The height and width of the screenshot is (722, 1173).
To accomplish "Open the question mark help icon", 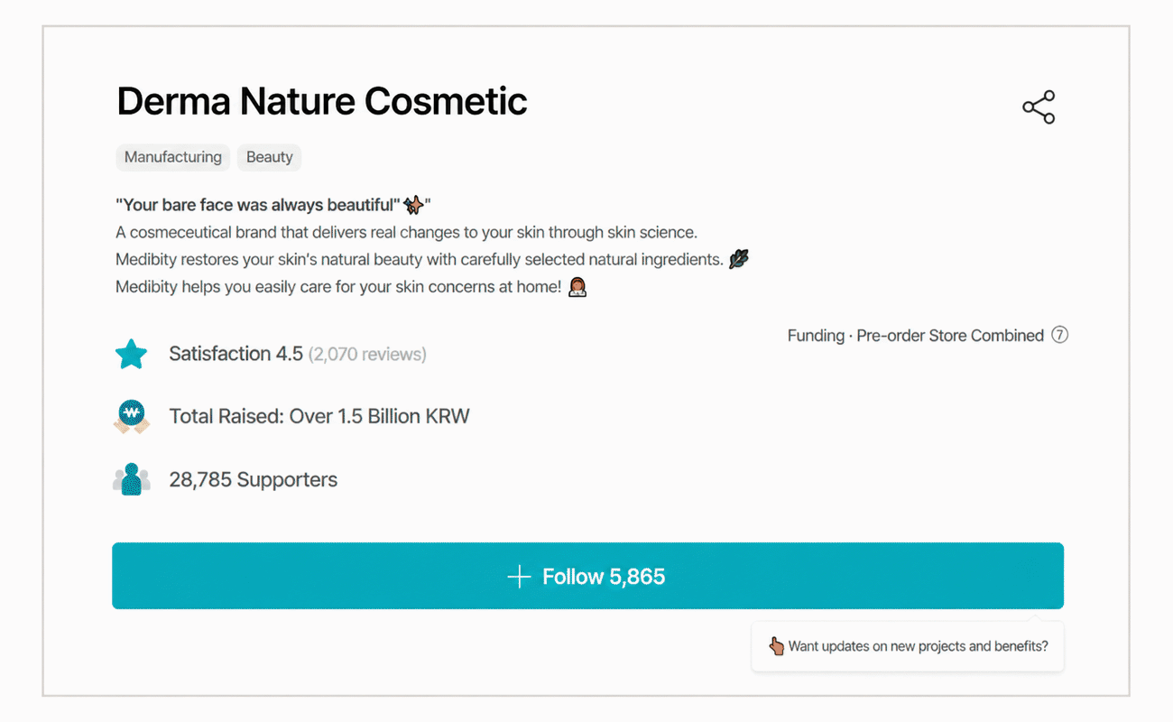I will coord(1060,335).
